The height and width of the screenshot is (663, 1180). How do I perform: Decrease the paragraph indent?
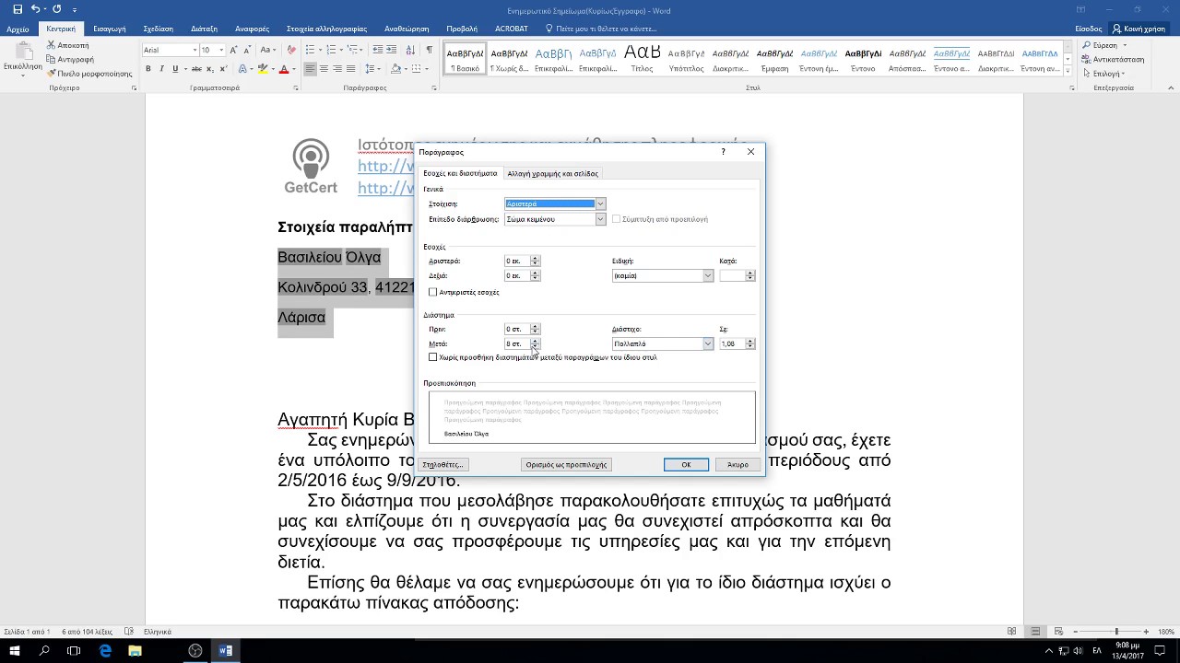tap(380, 50)
